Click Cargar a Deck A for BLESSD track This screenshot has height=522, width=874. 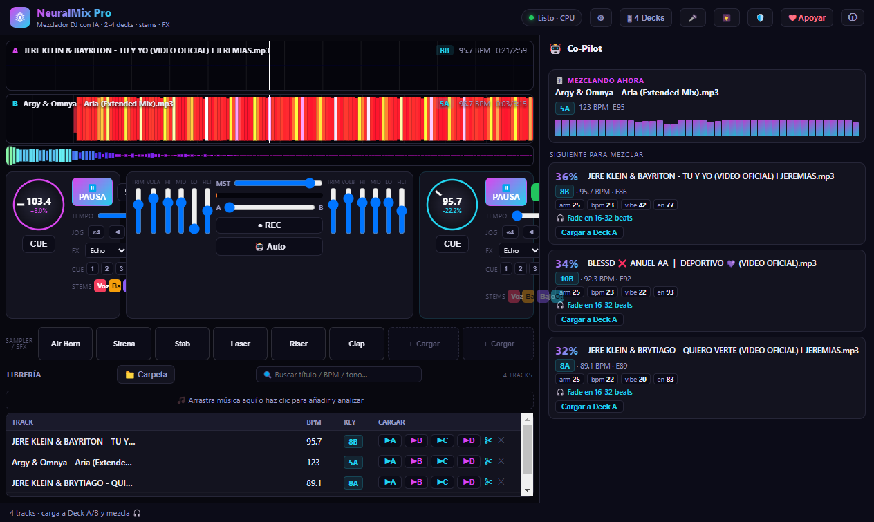point(589,319)
